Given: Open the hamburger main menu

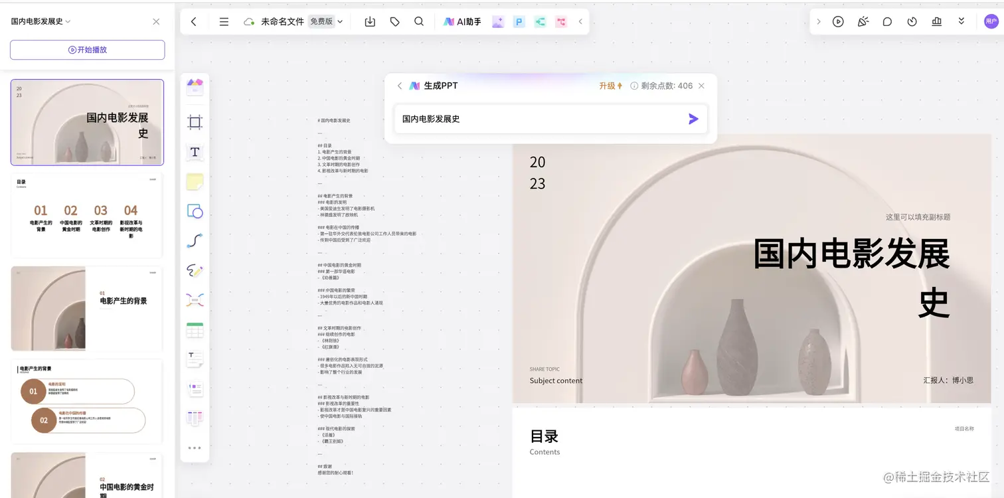Looking at the screenshot, I should pyautogui.click(x=224, y=21).
